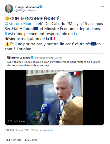110x144 pixels.
Task: Open the quoted Bruno Le Maire name
Action: coord(21,57)
